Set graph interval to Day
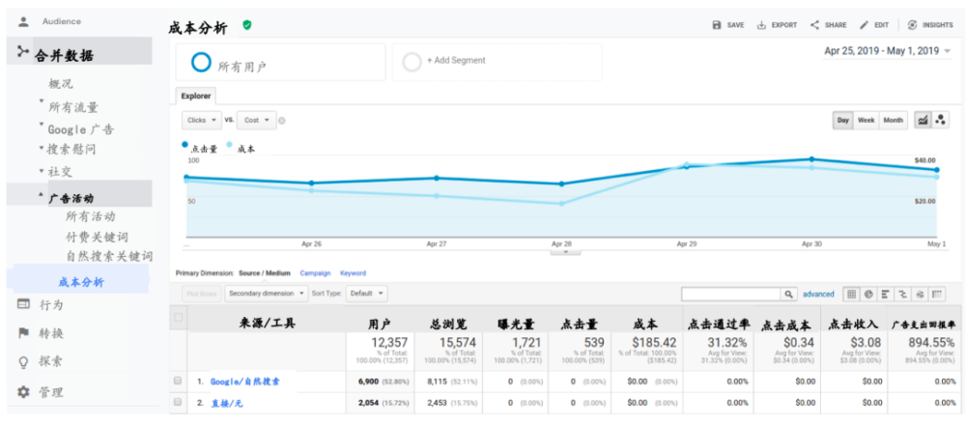Image resolution: width=966 pixels, height=426 pixels. [x=843, y=120]
